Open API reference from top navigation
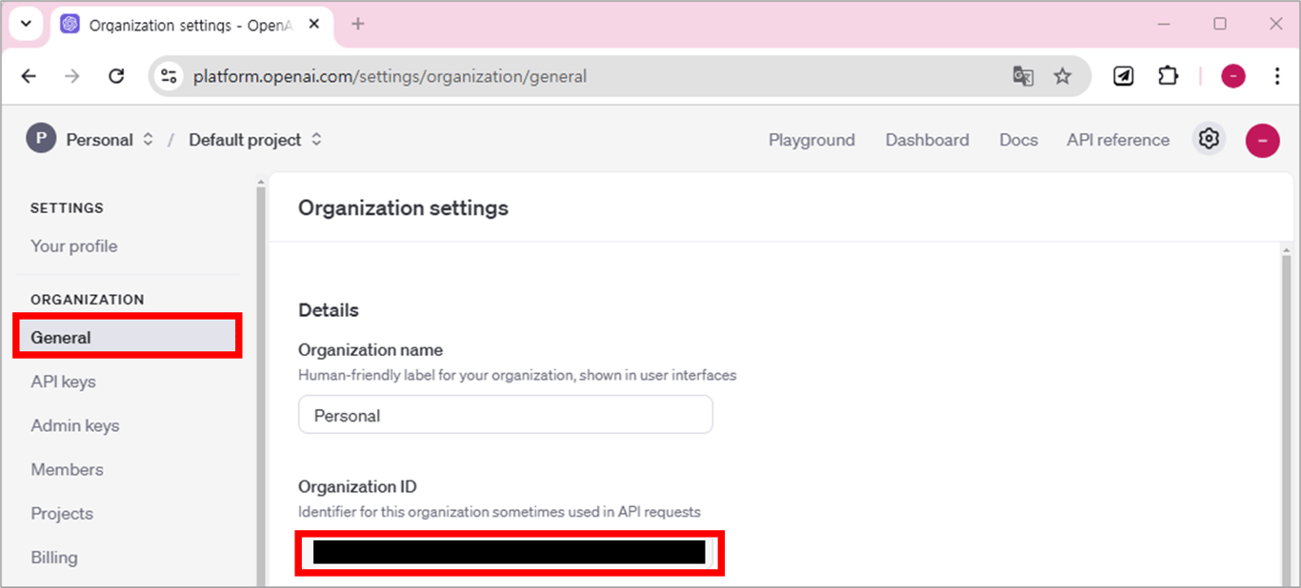Image resolution: width=1301 pixels, height=588 pixels. click(x=1117, y=140)
